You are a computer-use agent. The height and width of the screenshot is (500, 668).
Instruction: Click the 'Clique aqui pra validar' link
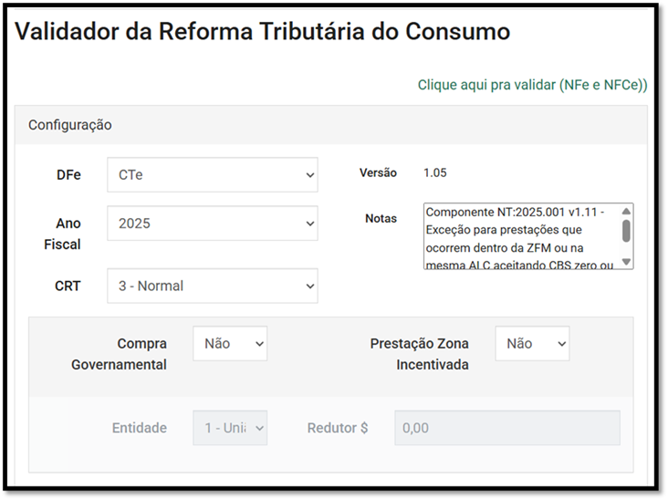click(532, 85)
